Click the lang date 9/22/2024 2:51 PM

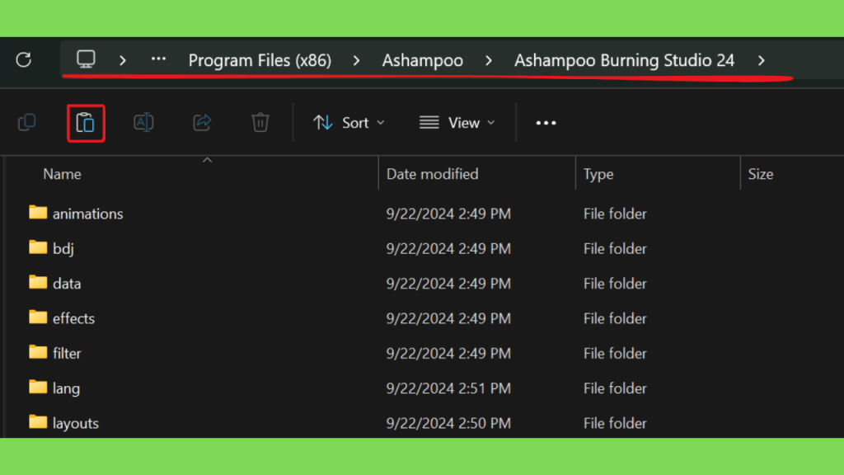click(448, 388)
